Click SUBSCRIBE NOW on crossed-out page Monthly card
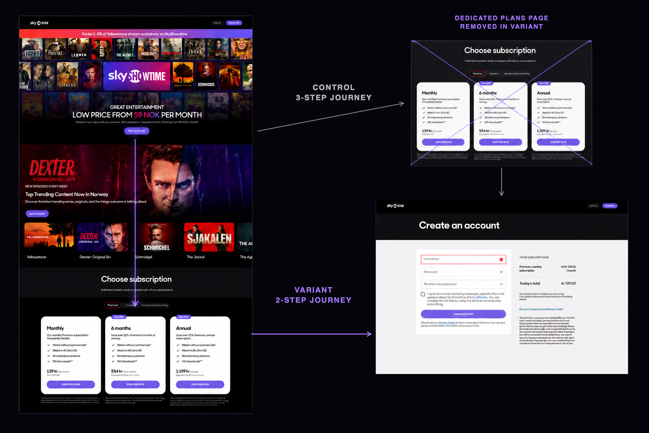The height and width of the screenshot is (433, 649). (x=443, y=142)
